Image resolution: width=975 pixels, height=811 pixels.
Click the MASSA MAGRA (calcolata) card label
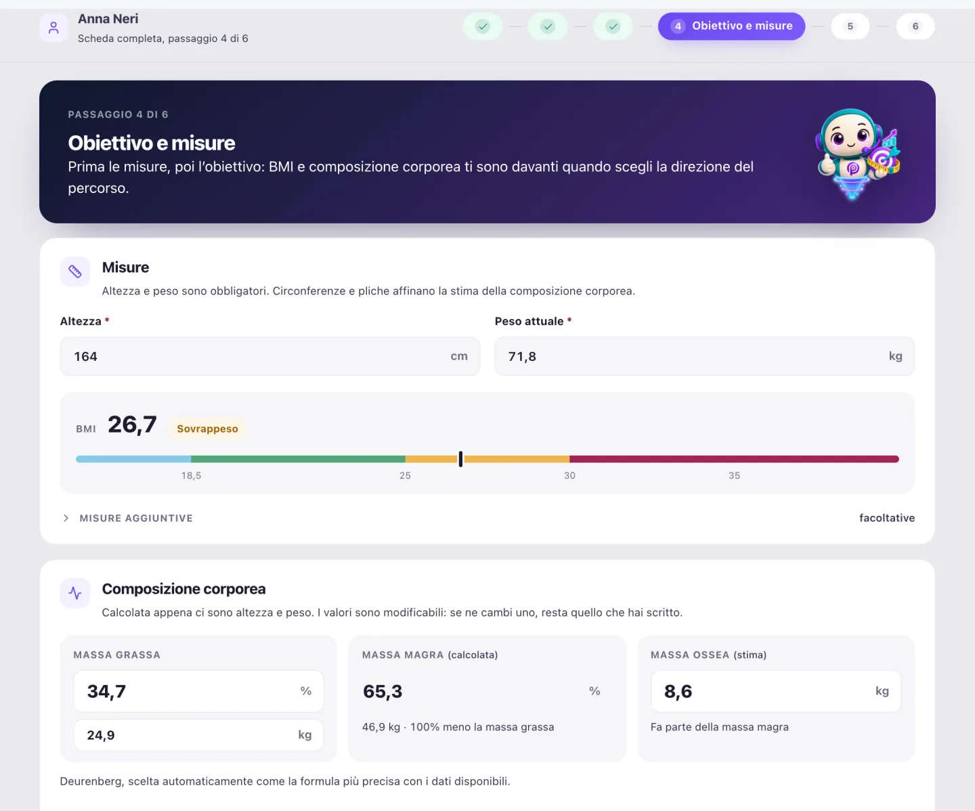(430, 655)
